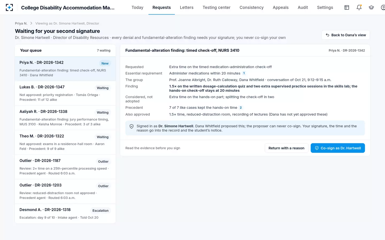Click the '7 waiting' count text
Viewport: 385px width, 240px height.
coord(104,50)
